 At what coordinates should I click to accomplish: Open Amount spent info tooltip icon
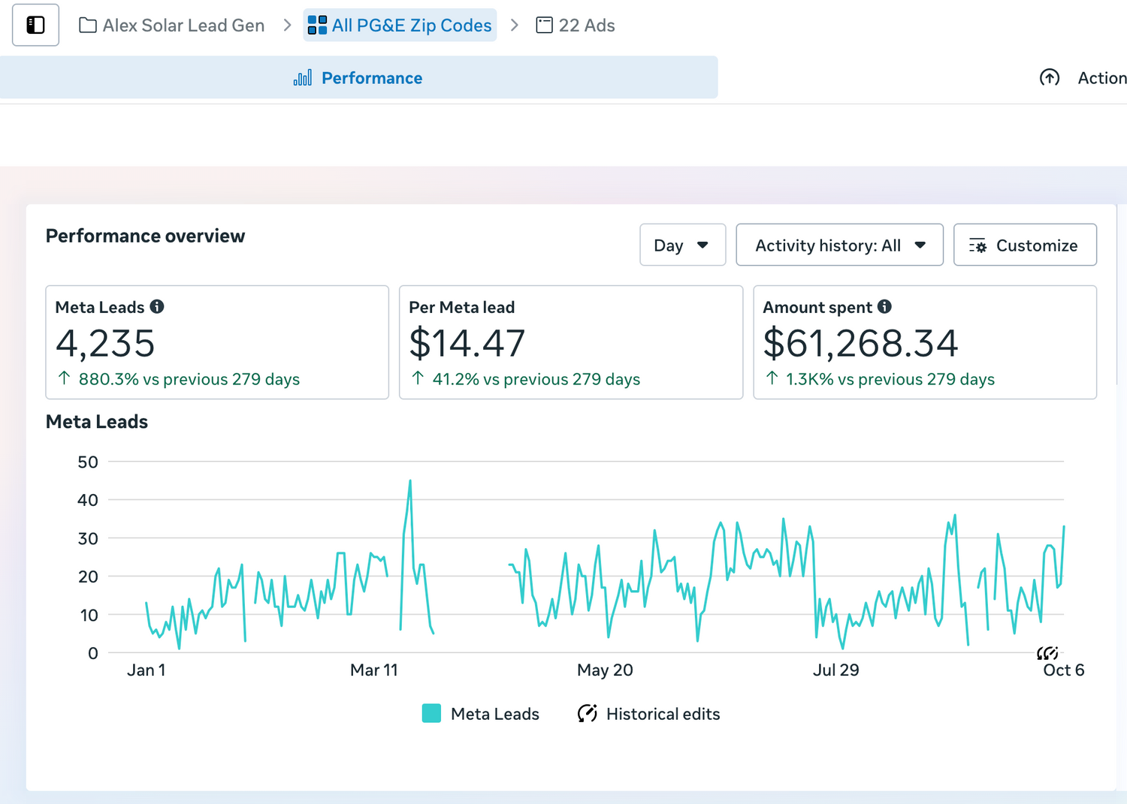[885, 306]
